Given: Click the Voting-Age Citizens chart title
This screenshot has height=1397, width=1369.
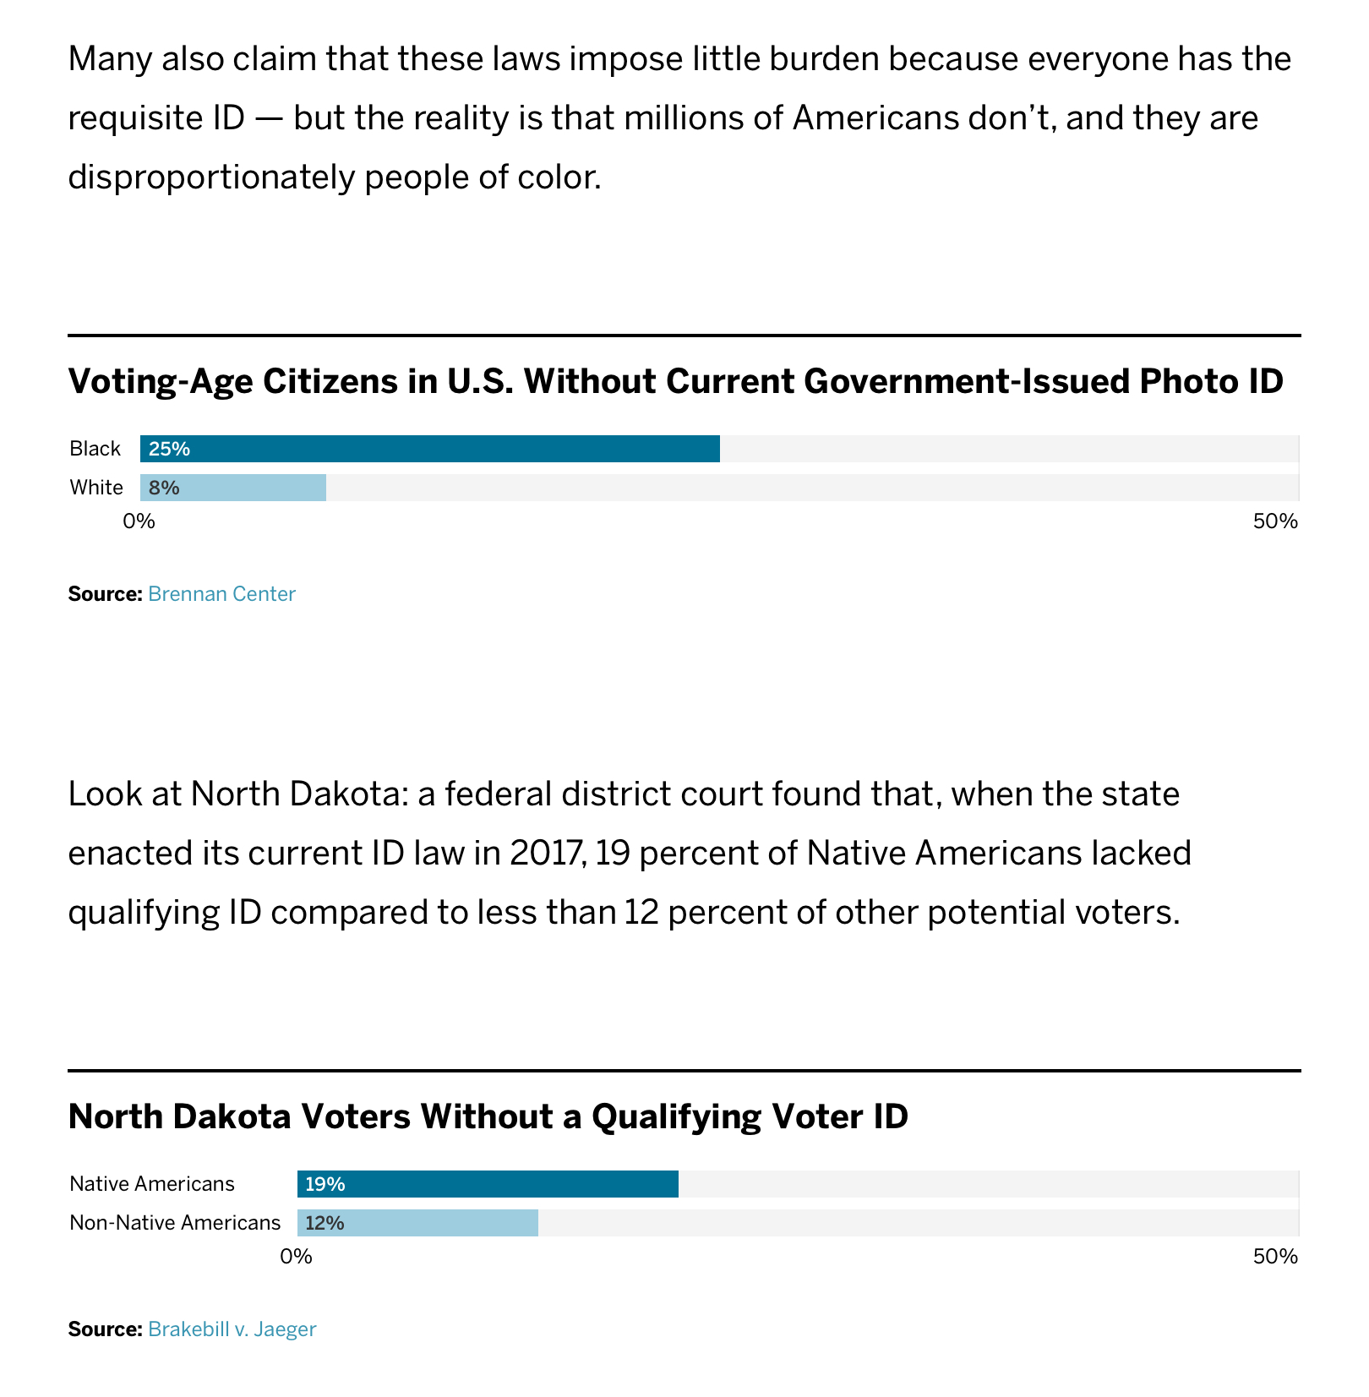Looking at the screenshot, I should click(x=675, y=381).
